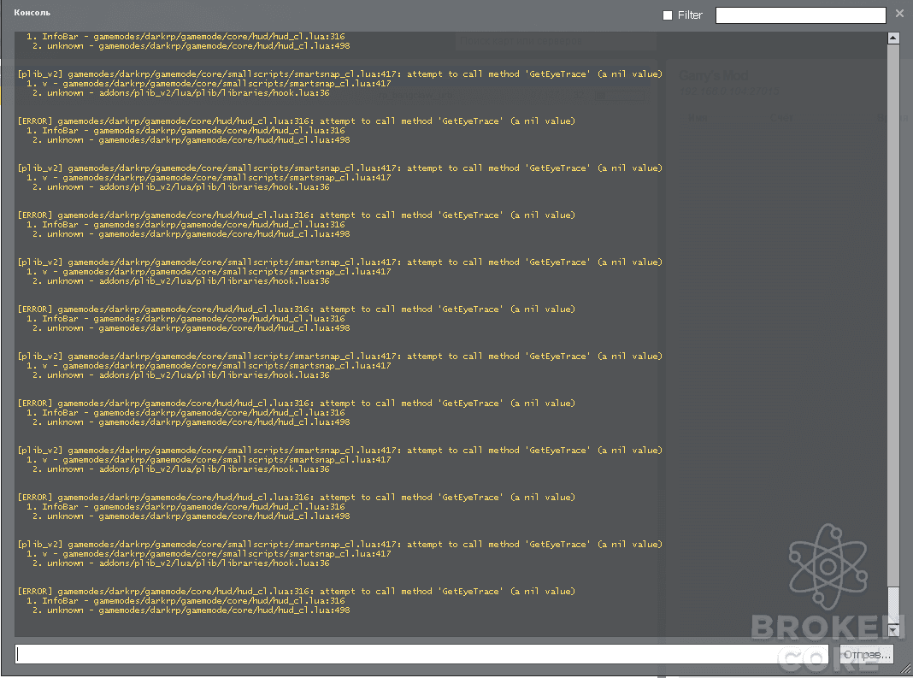Click the last hud_cl.lua:498 traceback line
Viewport: 913px width, 678px height.
coord(191,610)
